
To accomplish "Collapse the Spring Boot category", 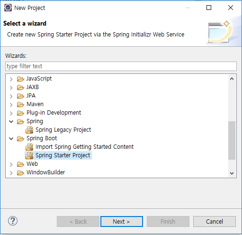I will click(x=11, y=138).
